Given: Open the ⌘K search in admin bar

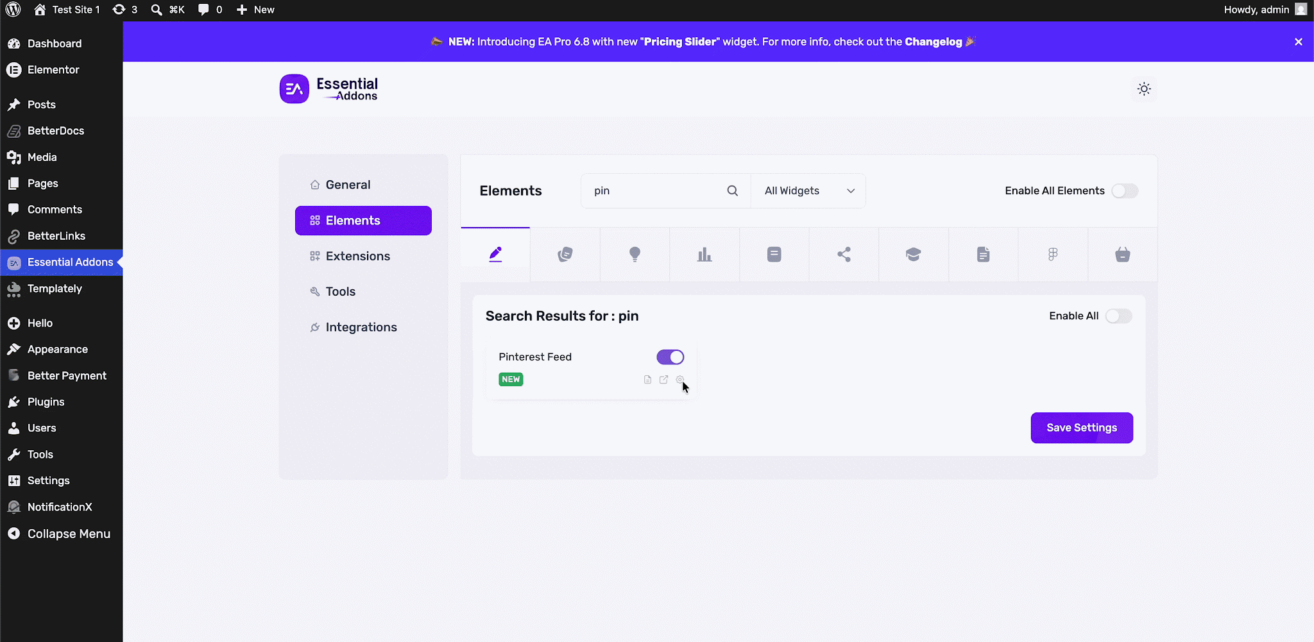Looking at the screenshot, I should (x=168, y=10).
